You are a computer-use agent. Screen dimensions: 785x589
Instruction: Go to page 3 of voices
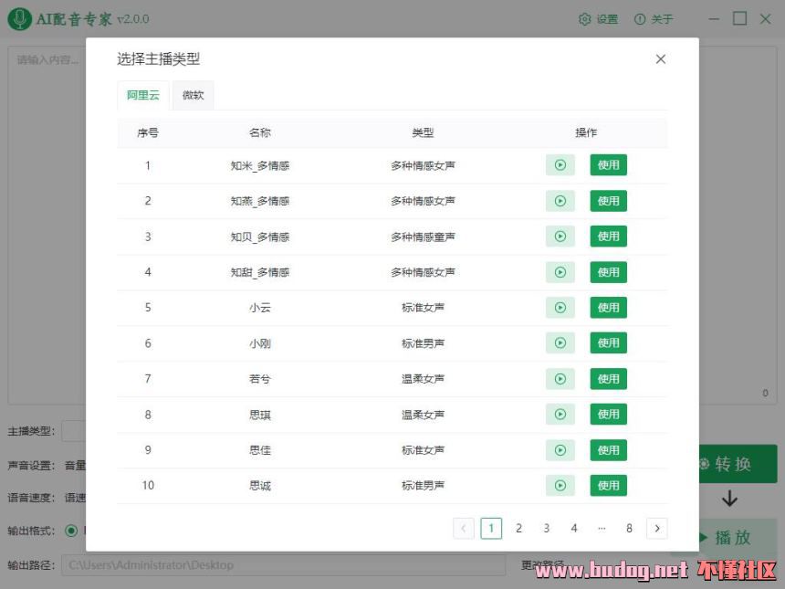pyautogui.click(x=546, y=529)
